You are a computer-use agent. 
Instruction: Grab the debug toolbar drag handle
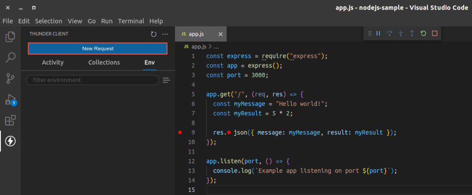coord(370,33)
